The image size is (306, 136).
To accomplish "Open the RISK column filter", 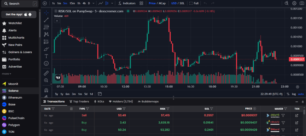I will (x=168, y=109).
